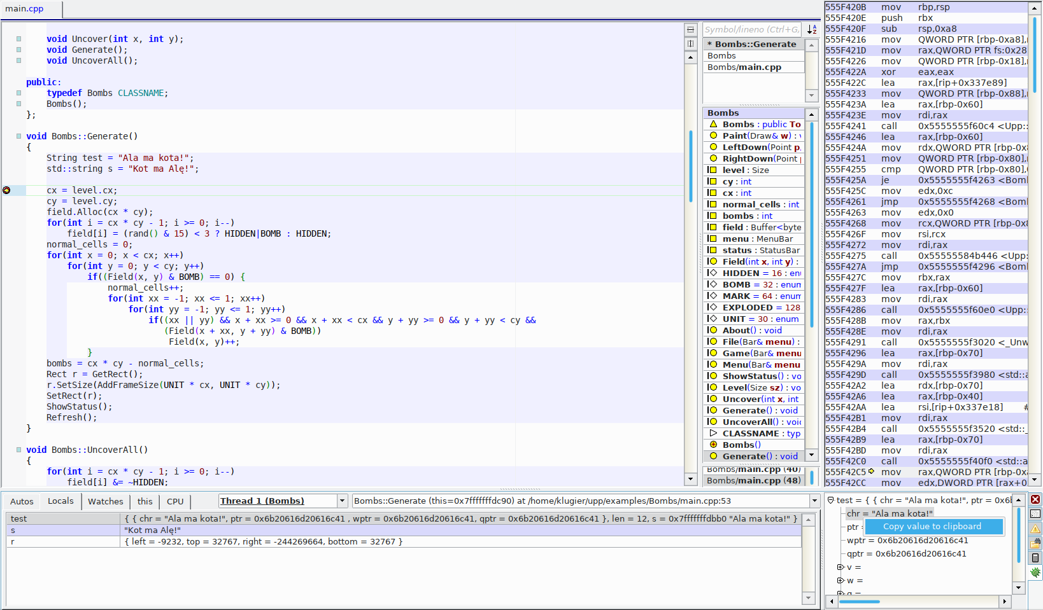Click the red X icon in the debugger sidebar

click(1035, 499)
